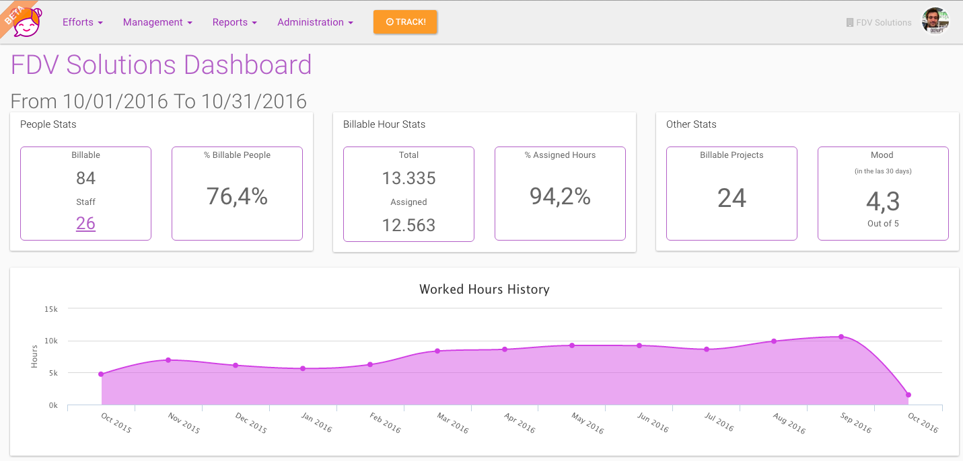Click the Dec 2015 data point

(236, 366)
